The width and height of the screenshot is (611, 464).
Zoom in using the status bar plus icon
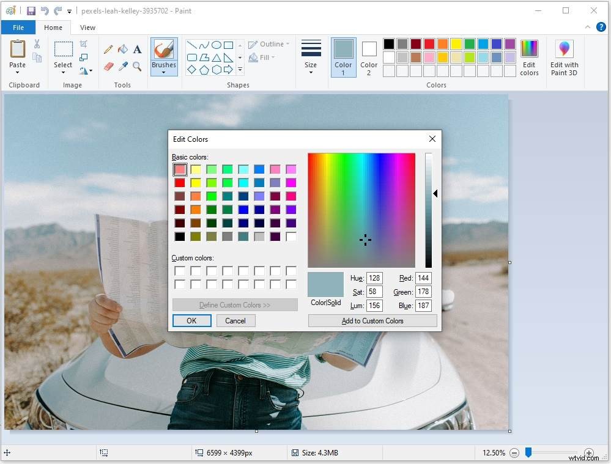pos(588,453)
